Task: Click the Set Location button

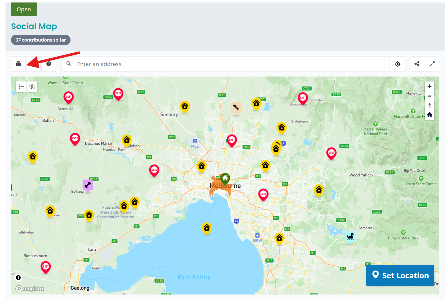Action: [x=400, y=275]
